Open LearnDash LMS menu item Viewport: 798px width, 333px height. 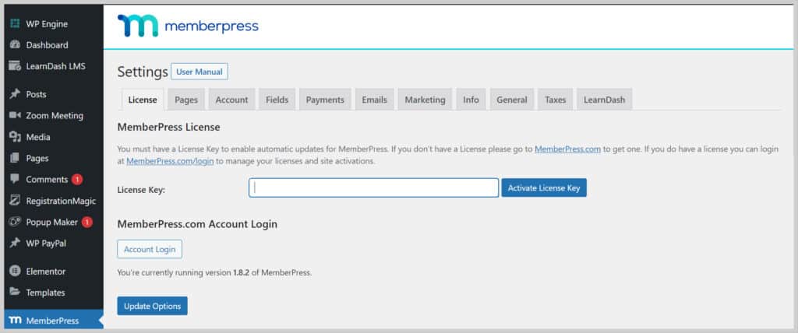pos(54,66)
